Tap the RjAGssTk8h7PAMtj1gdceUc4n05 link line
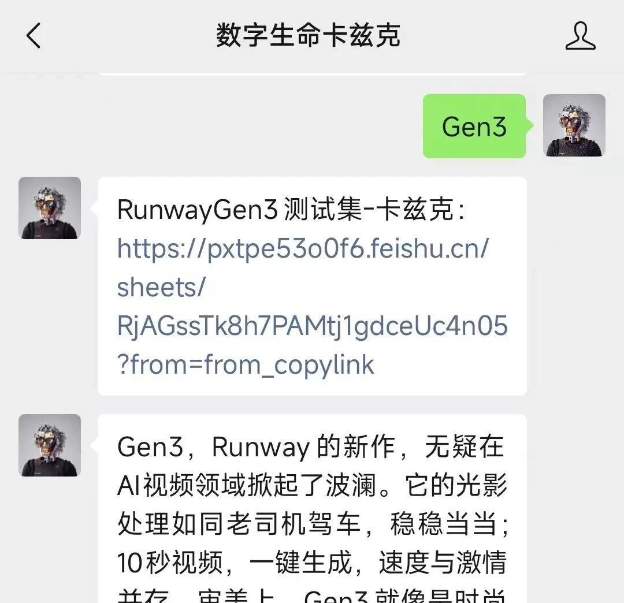Image resolution: width=624 pixels, height=603 pixels. pos(313,326)
